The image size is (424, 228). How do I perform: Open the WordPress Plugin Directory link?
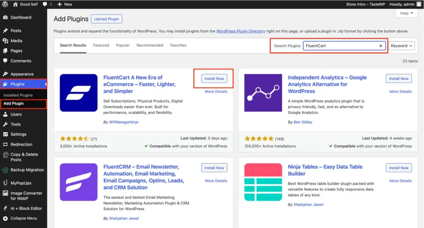241,31
